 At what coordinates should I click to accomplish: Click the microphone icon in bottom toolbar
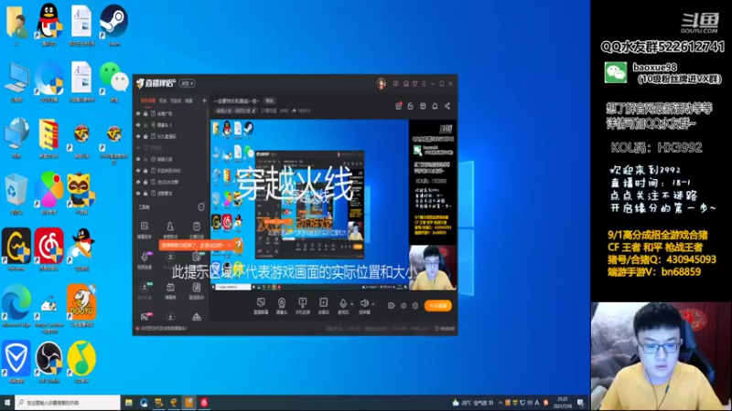pos(342,303)
